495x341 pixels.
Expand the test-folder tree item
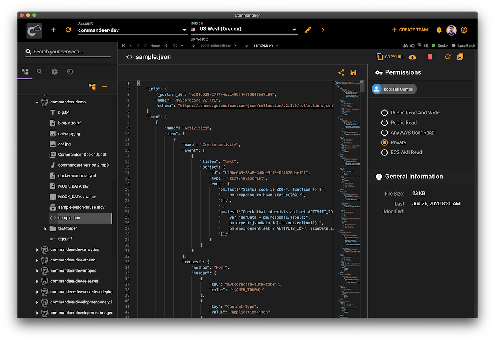coord(45,229)
